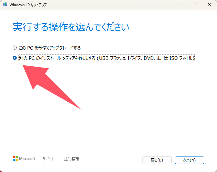Click the 'Windows 10 セットアップ' title text

coord(28,5)
